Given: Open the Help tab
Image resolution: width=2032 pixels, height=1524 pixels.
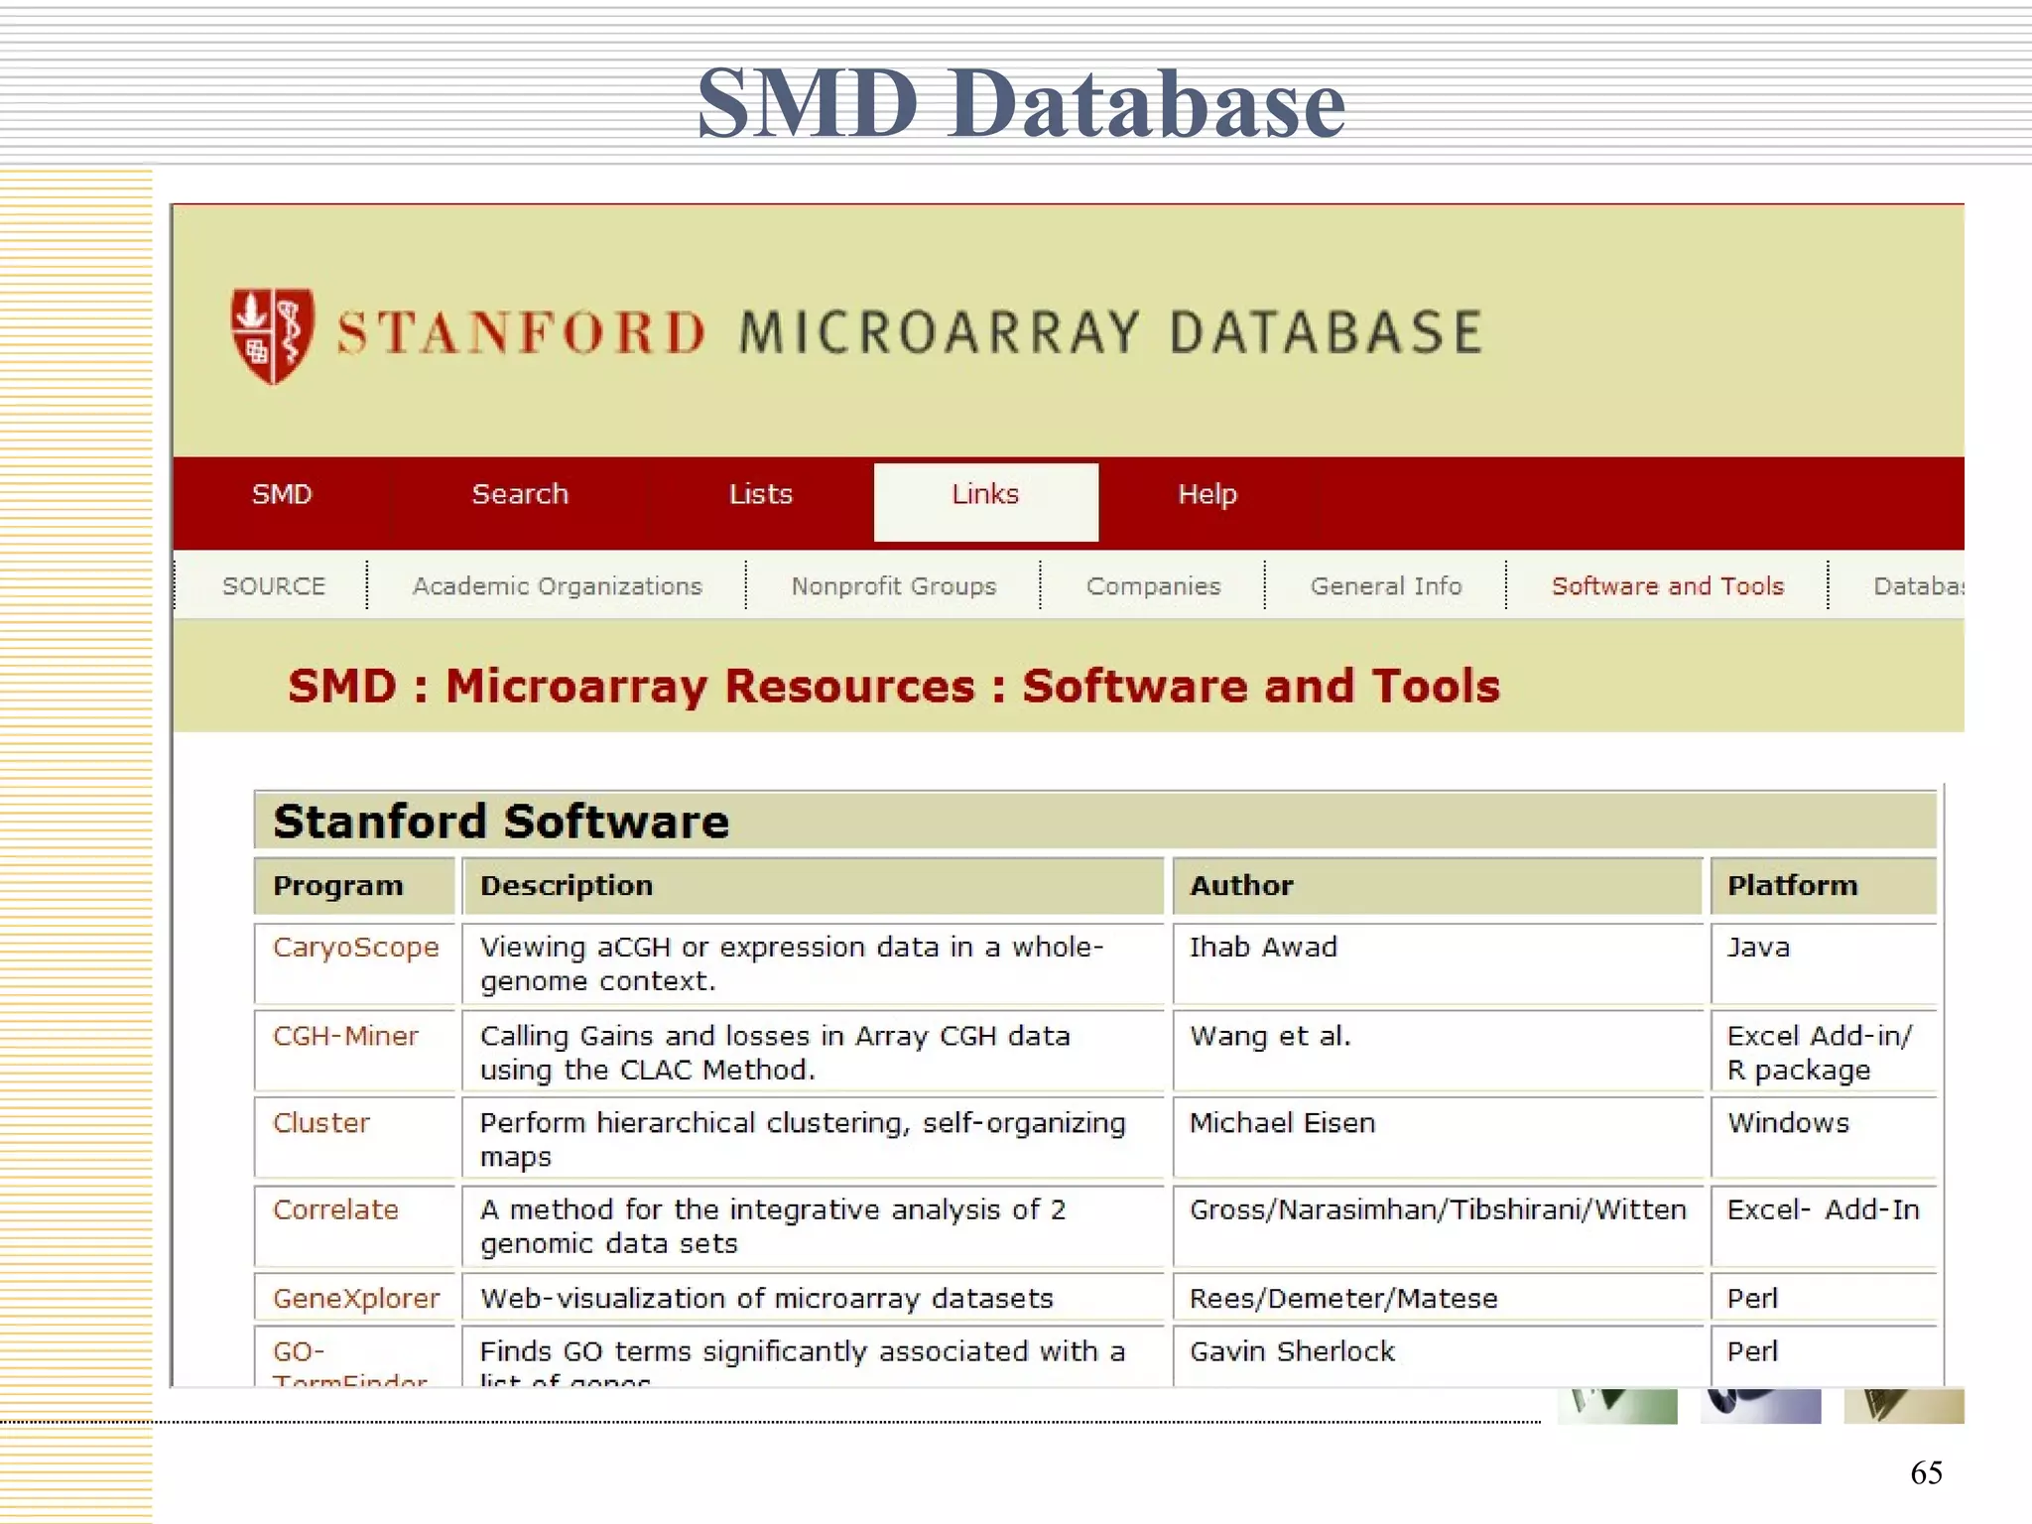Looking at the screenshot, I should (1207, 494).
